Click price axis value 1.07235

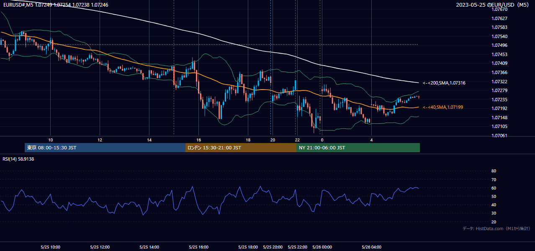click(499, 100)
